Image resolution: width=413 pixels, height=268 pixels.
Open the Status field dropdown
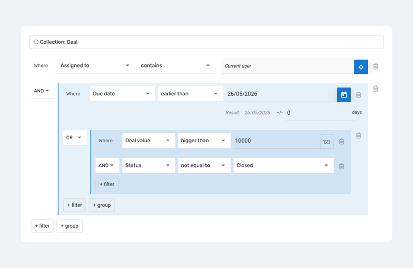coord(149,165)
